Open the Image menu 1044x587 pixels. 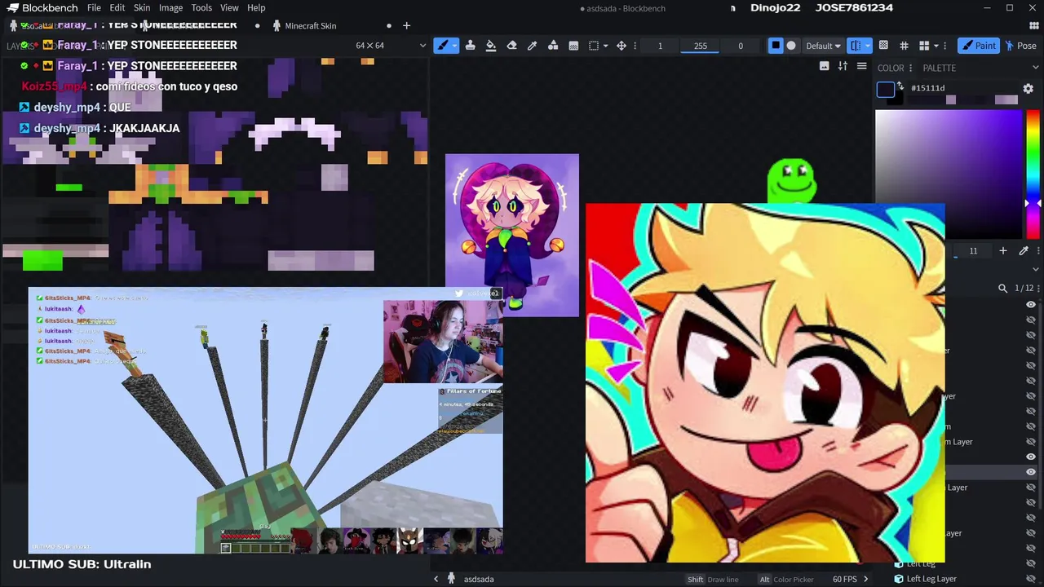pos(170,8)
